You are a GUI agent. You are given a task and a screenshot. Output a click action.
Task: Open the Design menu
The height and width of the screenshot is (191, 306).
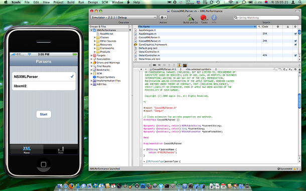(x=93, y=3)
